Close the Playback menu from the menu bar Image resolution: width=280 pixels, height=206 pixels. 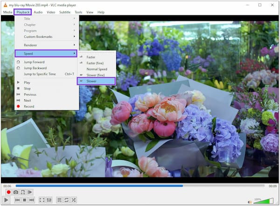[23, 12]
